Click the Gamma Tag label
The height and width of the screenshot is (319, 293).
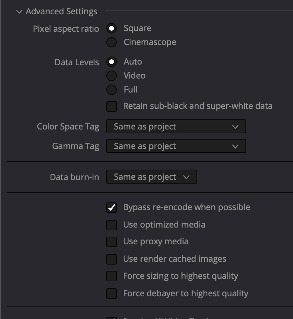pyautogui.click(x=76, y=146)
